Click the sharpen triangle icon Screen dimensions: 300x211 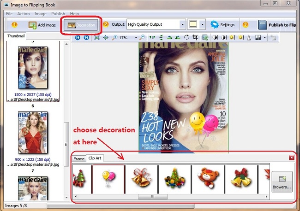(x=249, y=37)
